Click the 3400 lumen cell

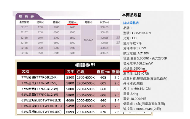pos(72,53)
